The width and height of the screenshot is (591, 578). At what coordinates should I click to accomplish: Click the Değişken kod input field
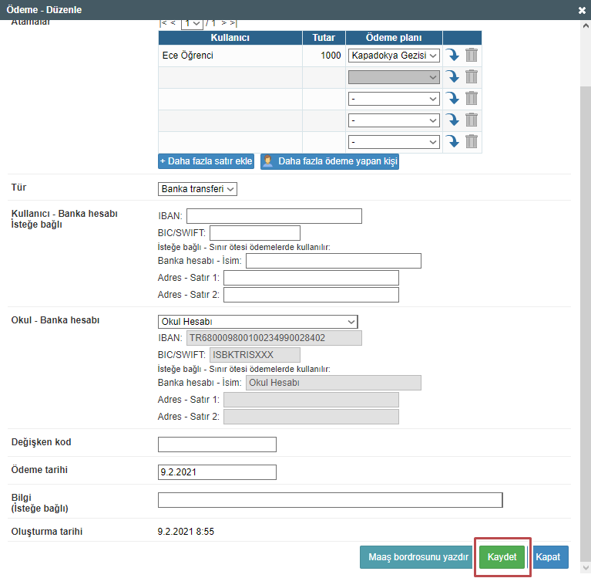(217, 444)
